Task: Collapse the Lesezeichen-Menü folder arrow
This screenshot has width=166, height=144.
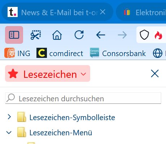Action: pyautogui.click(x=9, y=132)
